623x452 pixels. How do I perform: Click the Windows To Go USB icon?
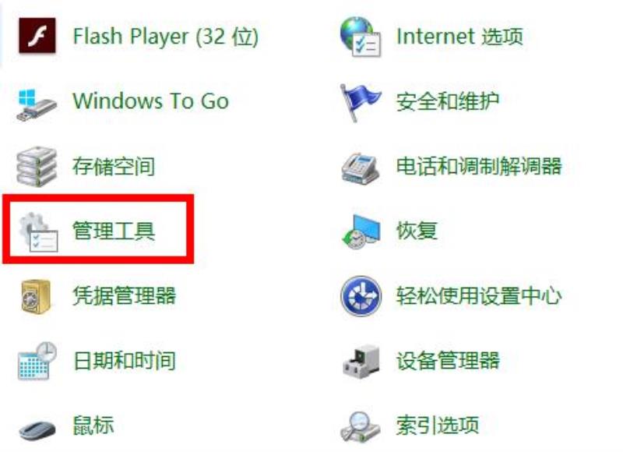(x=37, y=104)
